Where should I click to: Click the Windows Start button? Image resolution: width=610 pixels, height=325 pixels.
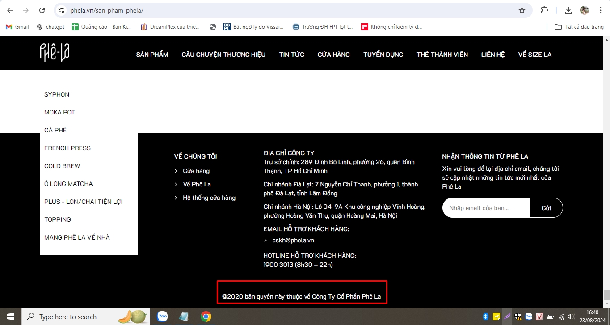click(9, 316)
